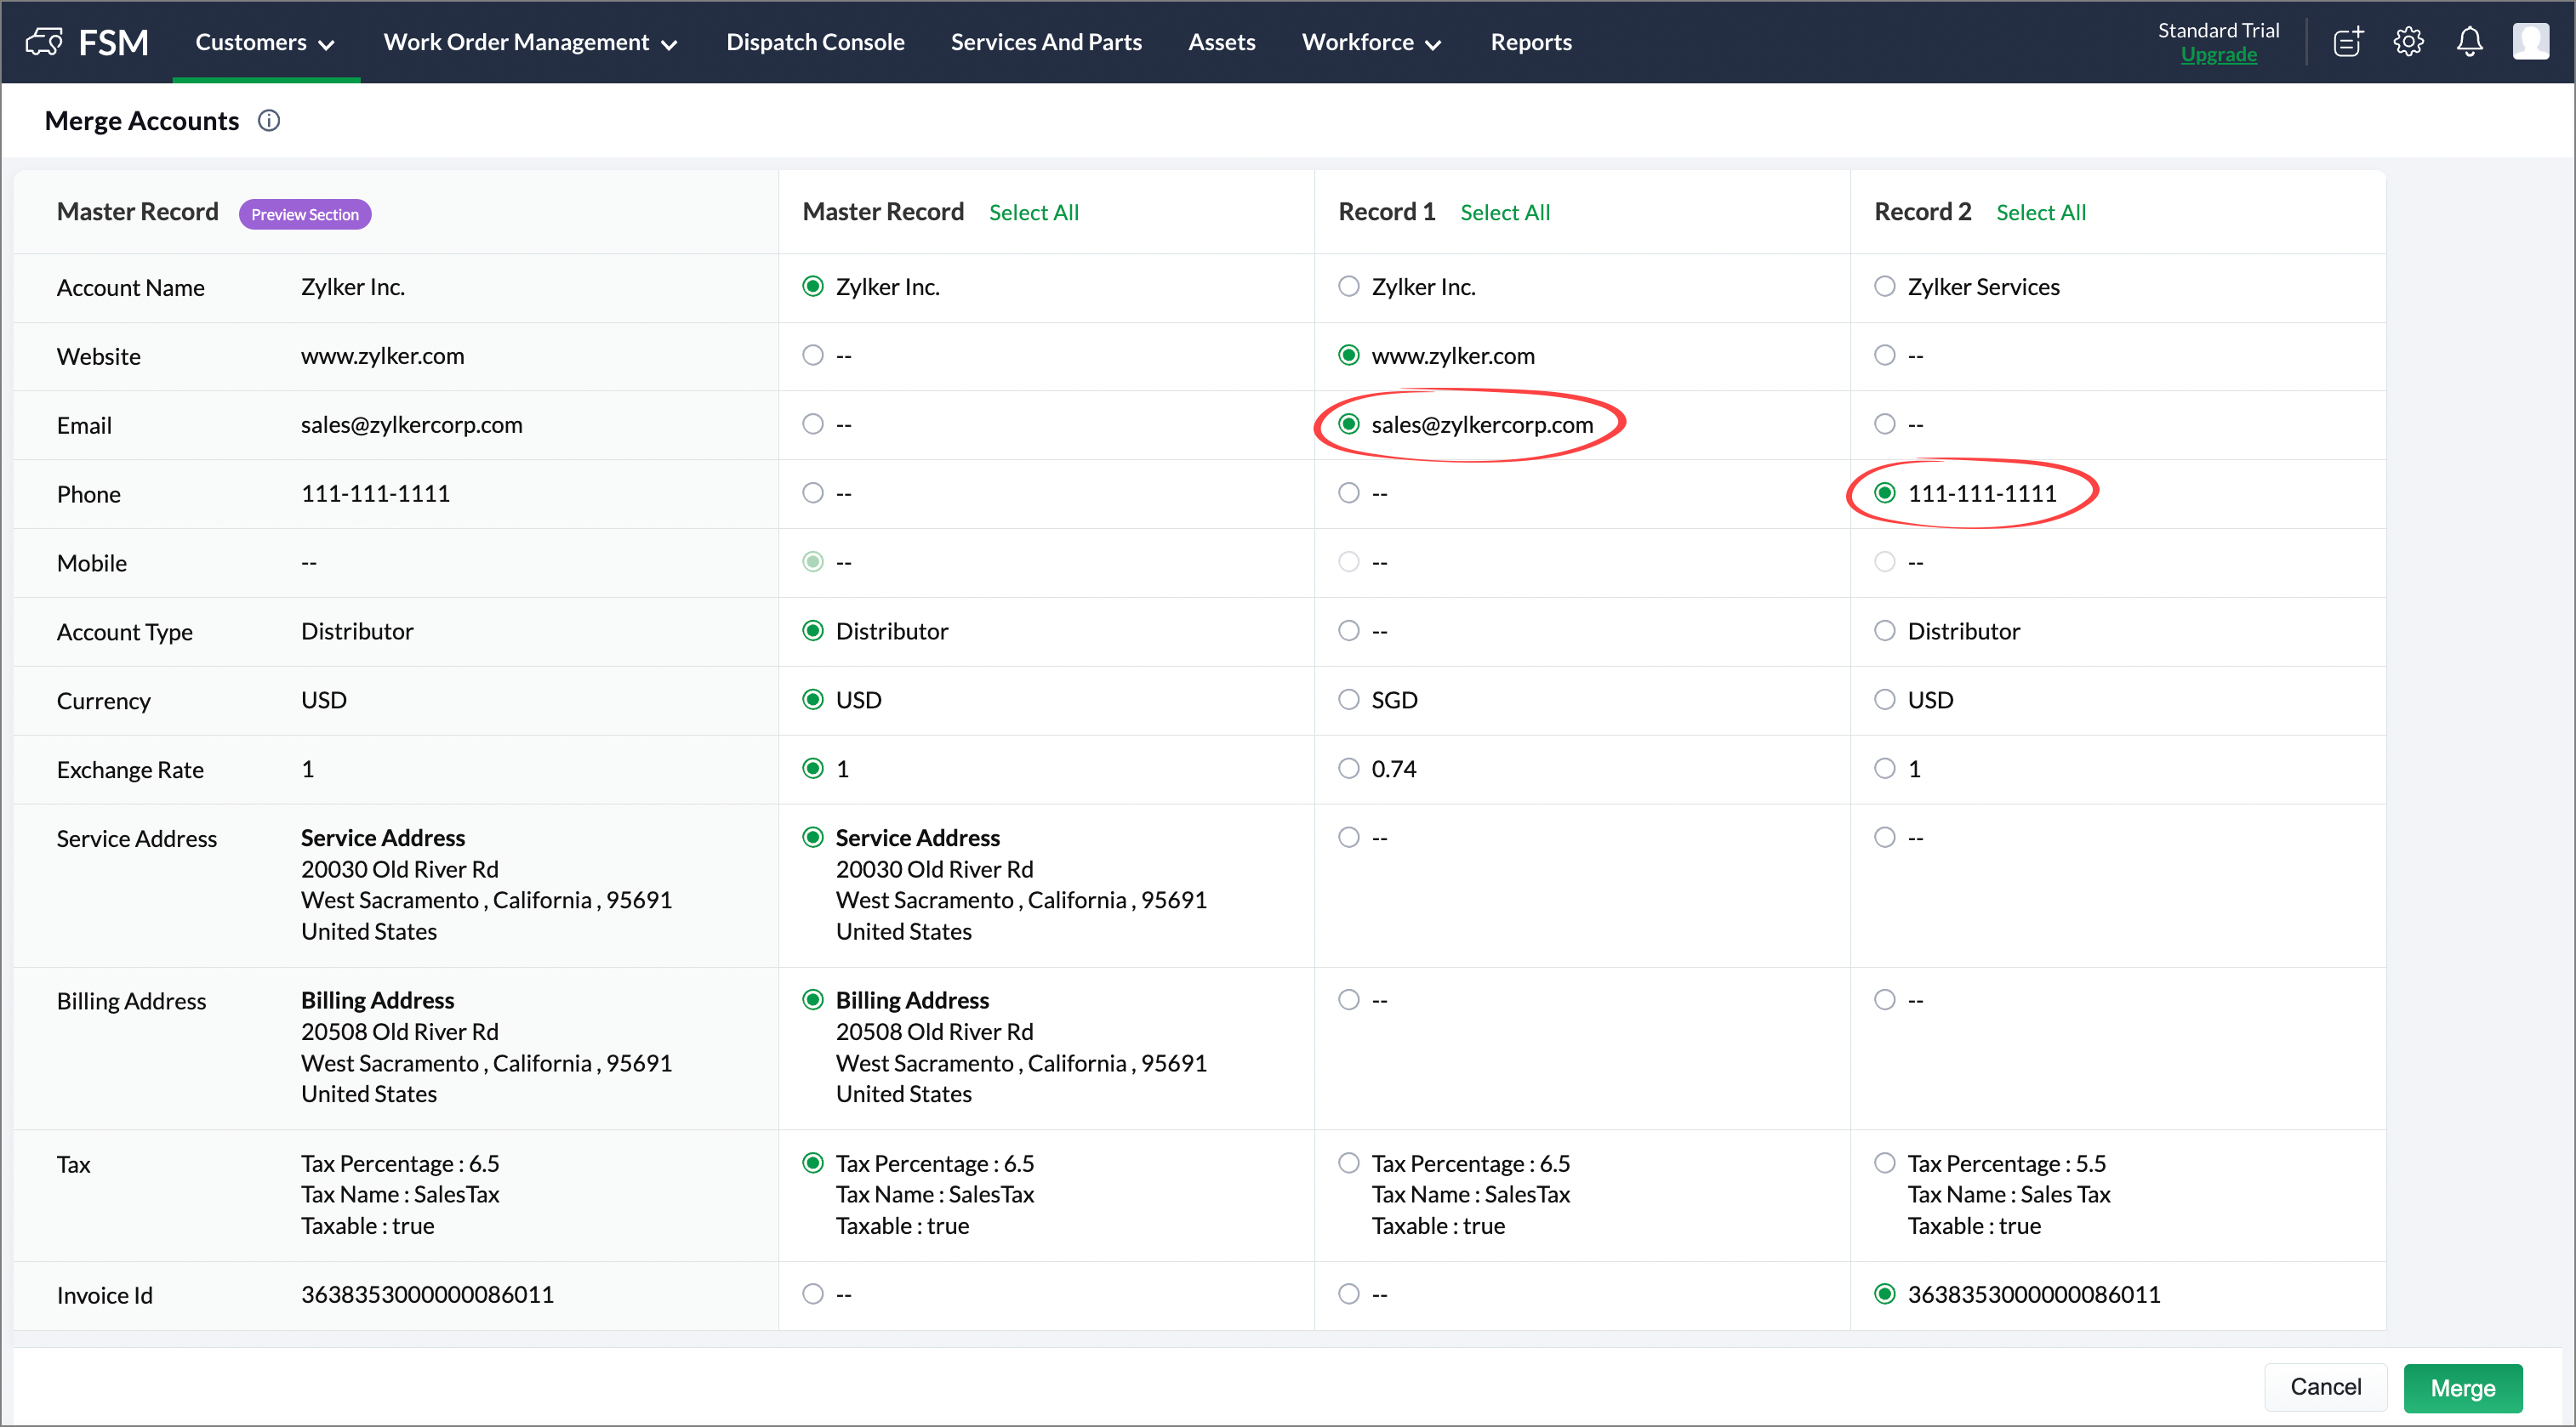This screenshot has height=1427, width=2576.
Task: Open the Reports menu item
Action: tap(1530, 42)
